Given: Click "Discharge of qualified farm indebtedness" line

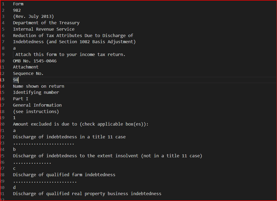Looking at the screenshot, I should pos(64,175).
